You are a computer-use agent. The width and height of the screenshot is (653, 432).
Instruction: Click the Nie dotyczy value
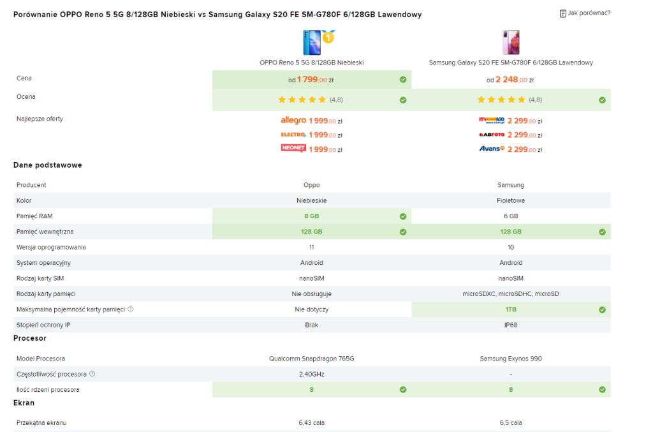tap(311, 309)
